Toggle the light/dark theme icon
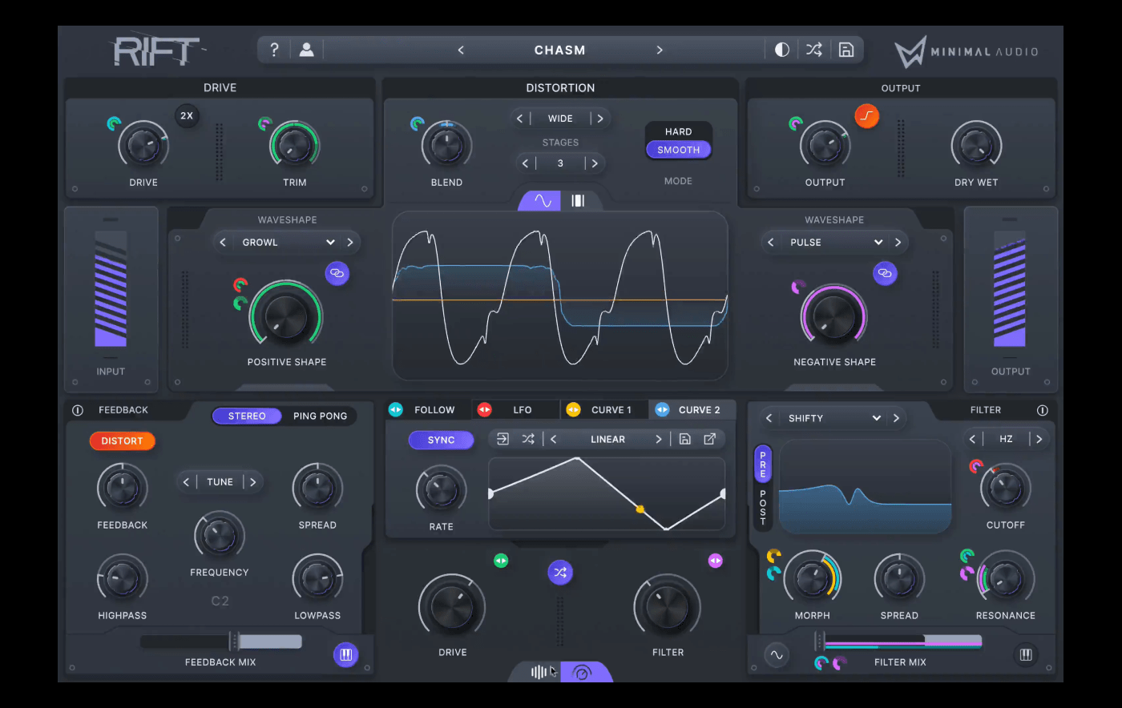 pyautogui.click(x=782, y=50)
